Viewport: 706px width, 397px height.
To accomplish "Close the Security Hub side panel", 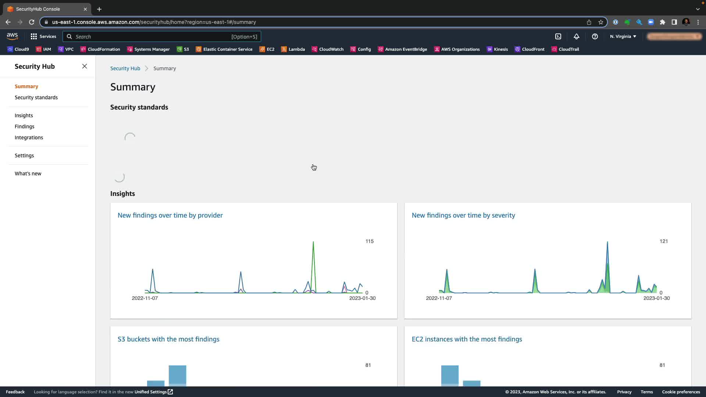I will 85,66.
